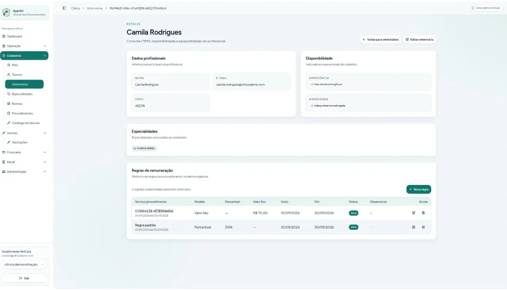Go to Veterinários breadcrumb link

(94, 8)
